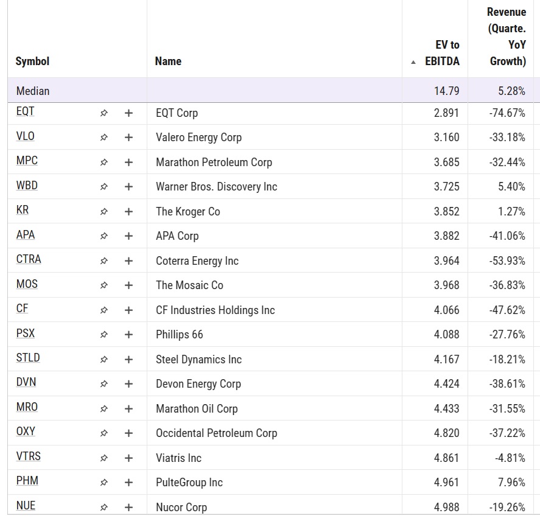Image resolution: width=540 pixels, height=524 pixels.
Task: Add Marathon Petroleum with the plus icon
Action: pos(128,162)
